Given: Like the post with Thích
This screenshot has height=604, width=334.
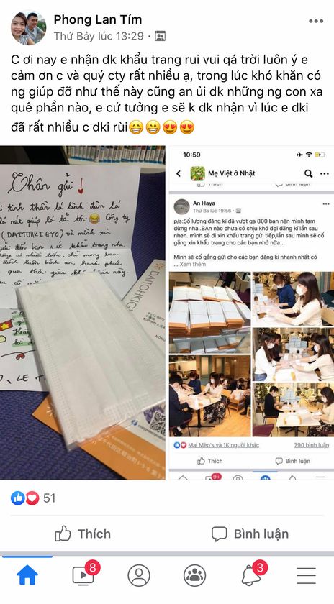Looking at the screenshot, I should tap(83, 534).
